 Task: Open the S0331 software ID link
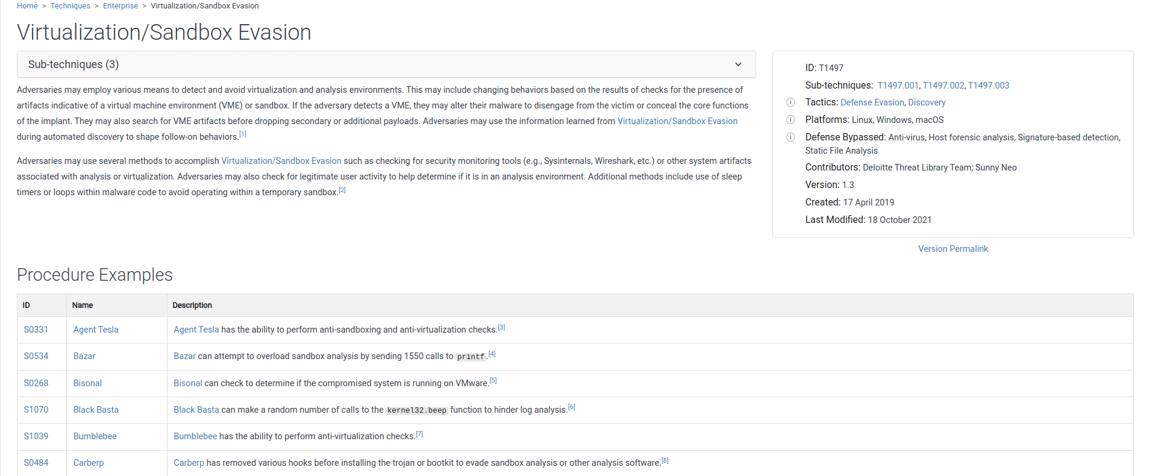36,330
